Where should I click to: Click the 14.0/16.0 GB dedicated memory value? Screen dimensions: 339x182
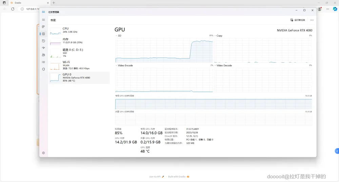152,133
